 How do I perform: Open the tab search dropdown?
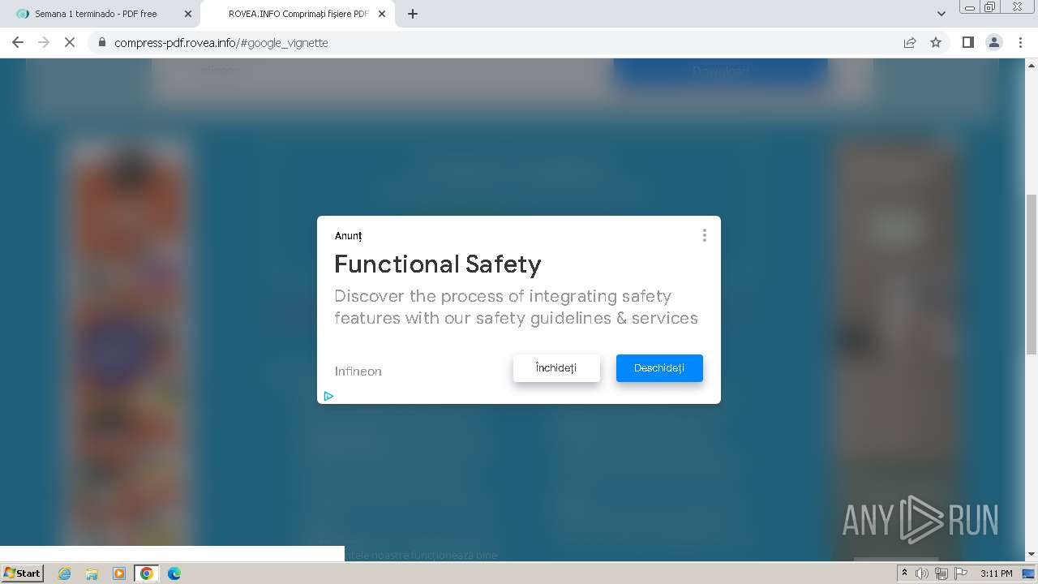(941, 14)
